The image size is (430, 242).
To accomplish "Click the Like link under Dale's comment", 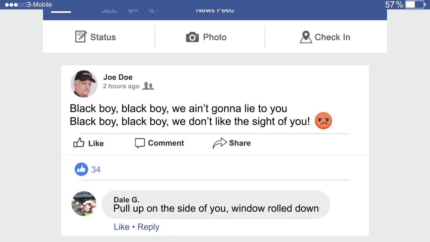I will coord(122,227).
